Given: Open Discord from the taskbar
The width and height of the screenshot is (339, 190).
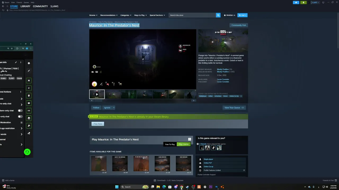Looking at the screenshot, I should [176, 187].
